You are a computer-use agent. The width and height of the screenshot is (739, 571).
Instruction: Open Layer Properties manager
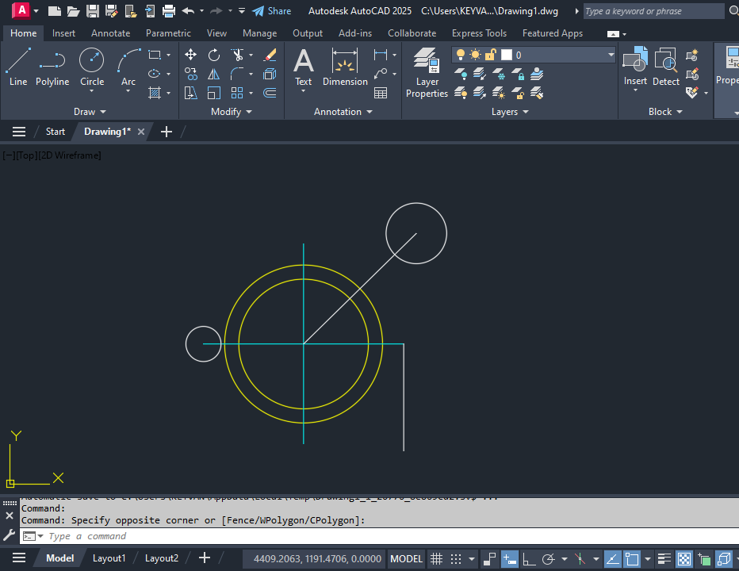pyautogui.click(x=427, y=72)
